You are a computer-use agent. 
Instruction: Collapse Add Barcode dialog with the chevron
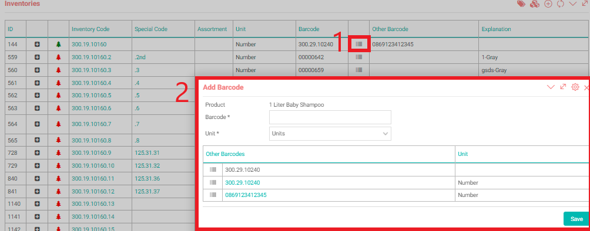tap(551, 87)
